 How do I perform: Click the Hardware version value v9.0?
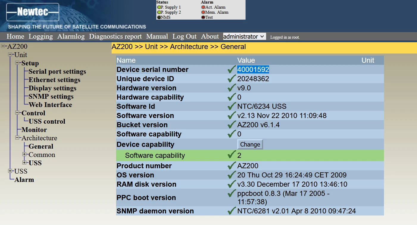244,88
